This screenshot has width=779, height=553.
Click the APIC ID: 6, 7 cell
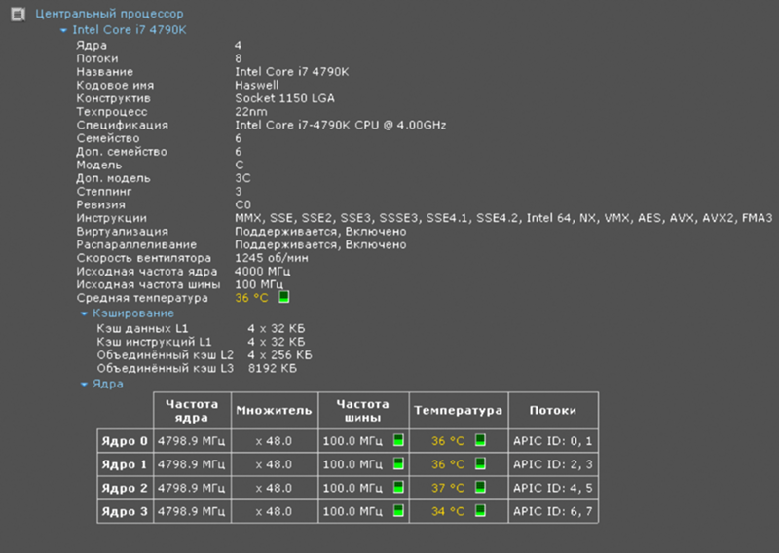553,511
